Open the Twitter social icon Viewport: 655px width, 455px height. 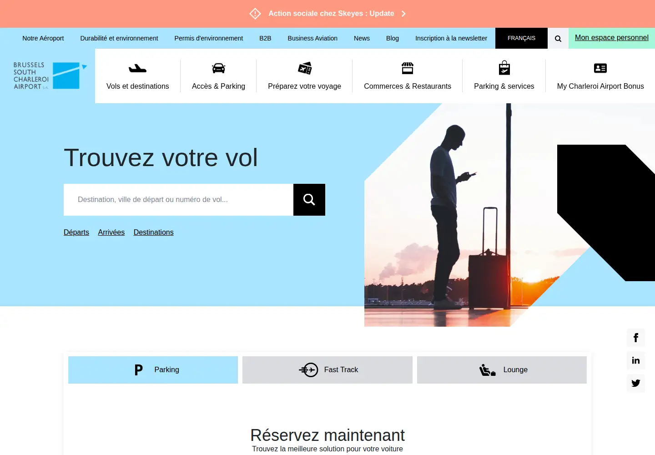click(636, 383)
